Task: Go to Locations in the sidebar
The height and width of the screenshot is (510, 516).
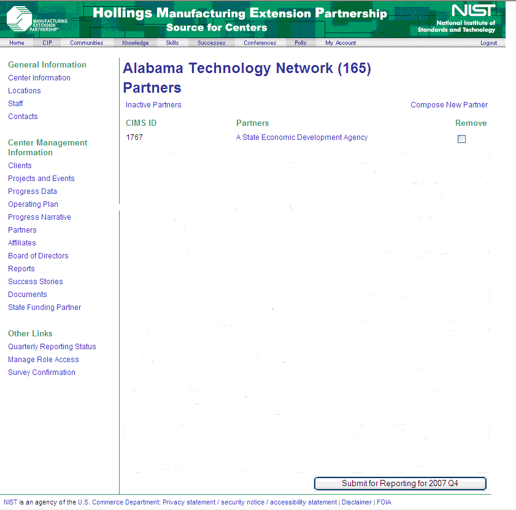Action: (25, 91)
